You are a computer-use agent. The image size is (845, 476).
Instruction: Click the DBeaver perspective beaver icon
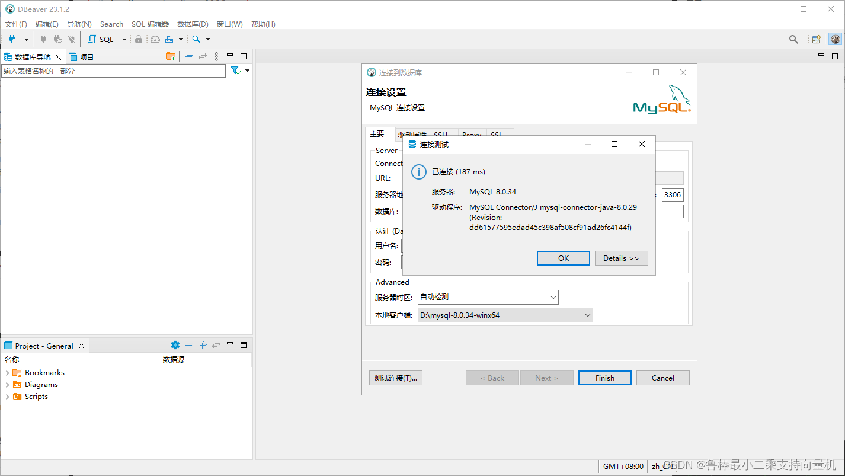point(836,39)
